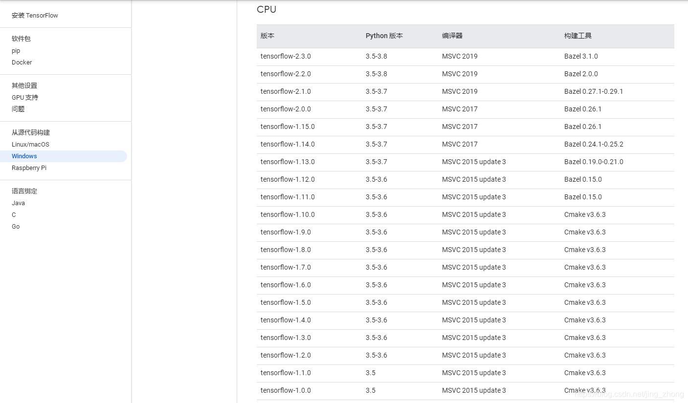Screen dimensions: 688x403
Task: Click the 软件包 sidebar section heading
Action: coord(21,39)
